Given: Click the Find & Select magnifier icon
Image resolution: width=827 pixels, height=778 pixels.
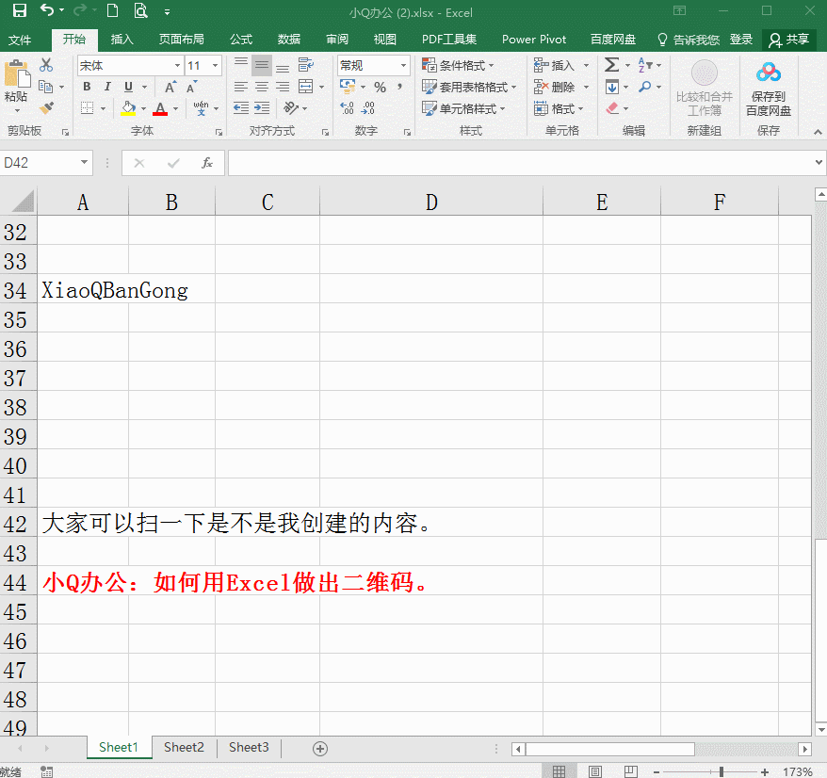Looking at the screenshot, I should [x=644, y=87].
